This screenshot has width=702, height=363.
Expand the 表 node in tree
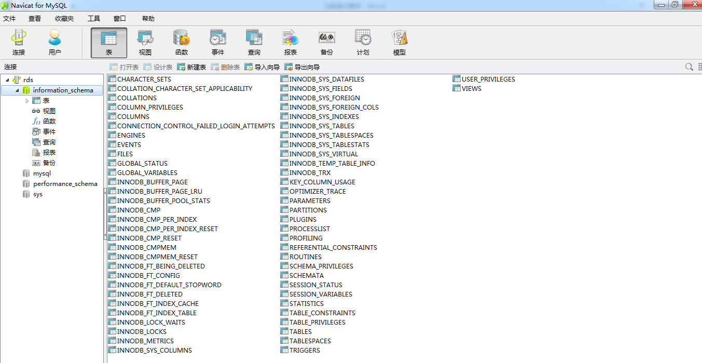click(27, 101)
